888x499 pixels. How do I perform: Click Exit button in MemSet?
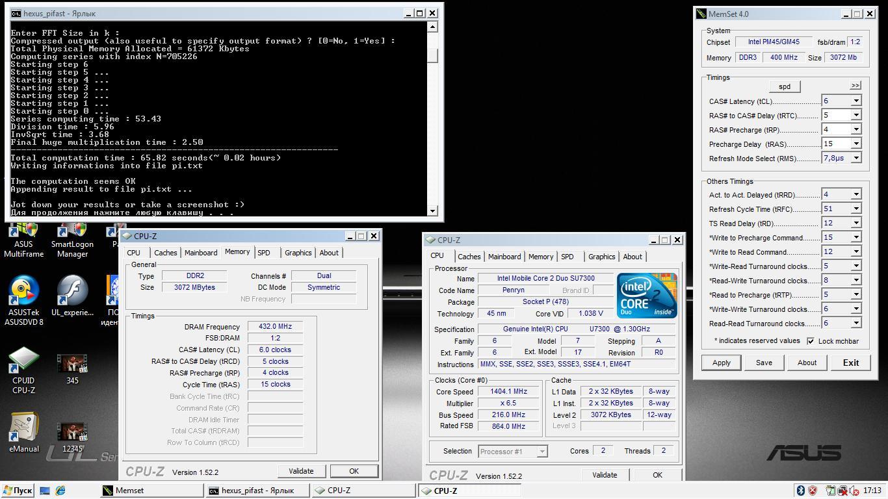tap(851, 363)
